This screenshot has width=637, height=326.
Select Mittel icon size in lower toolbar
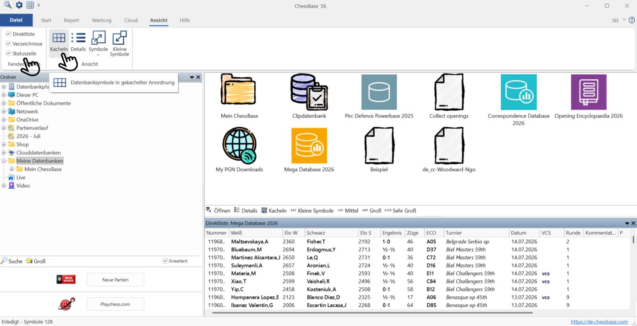coord(348,210)
